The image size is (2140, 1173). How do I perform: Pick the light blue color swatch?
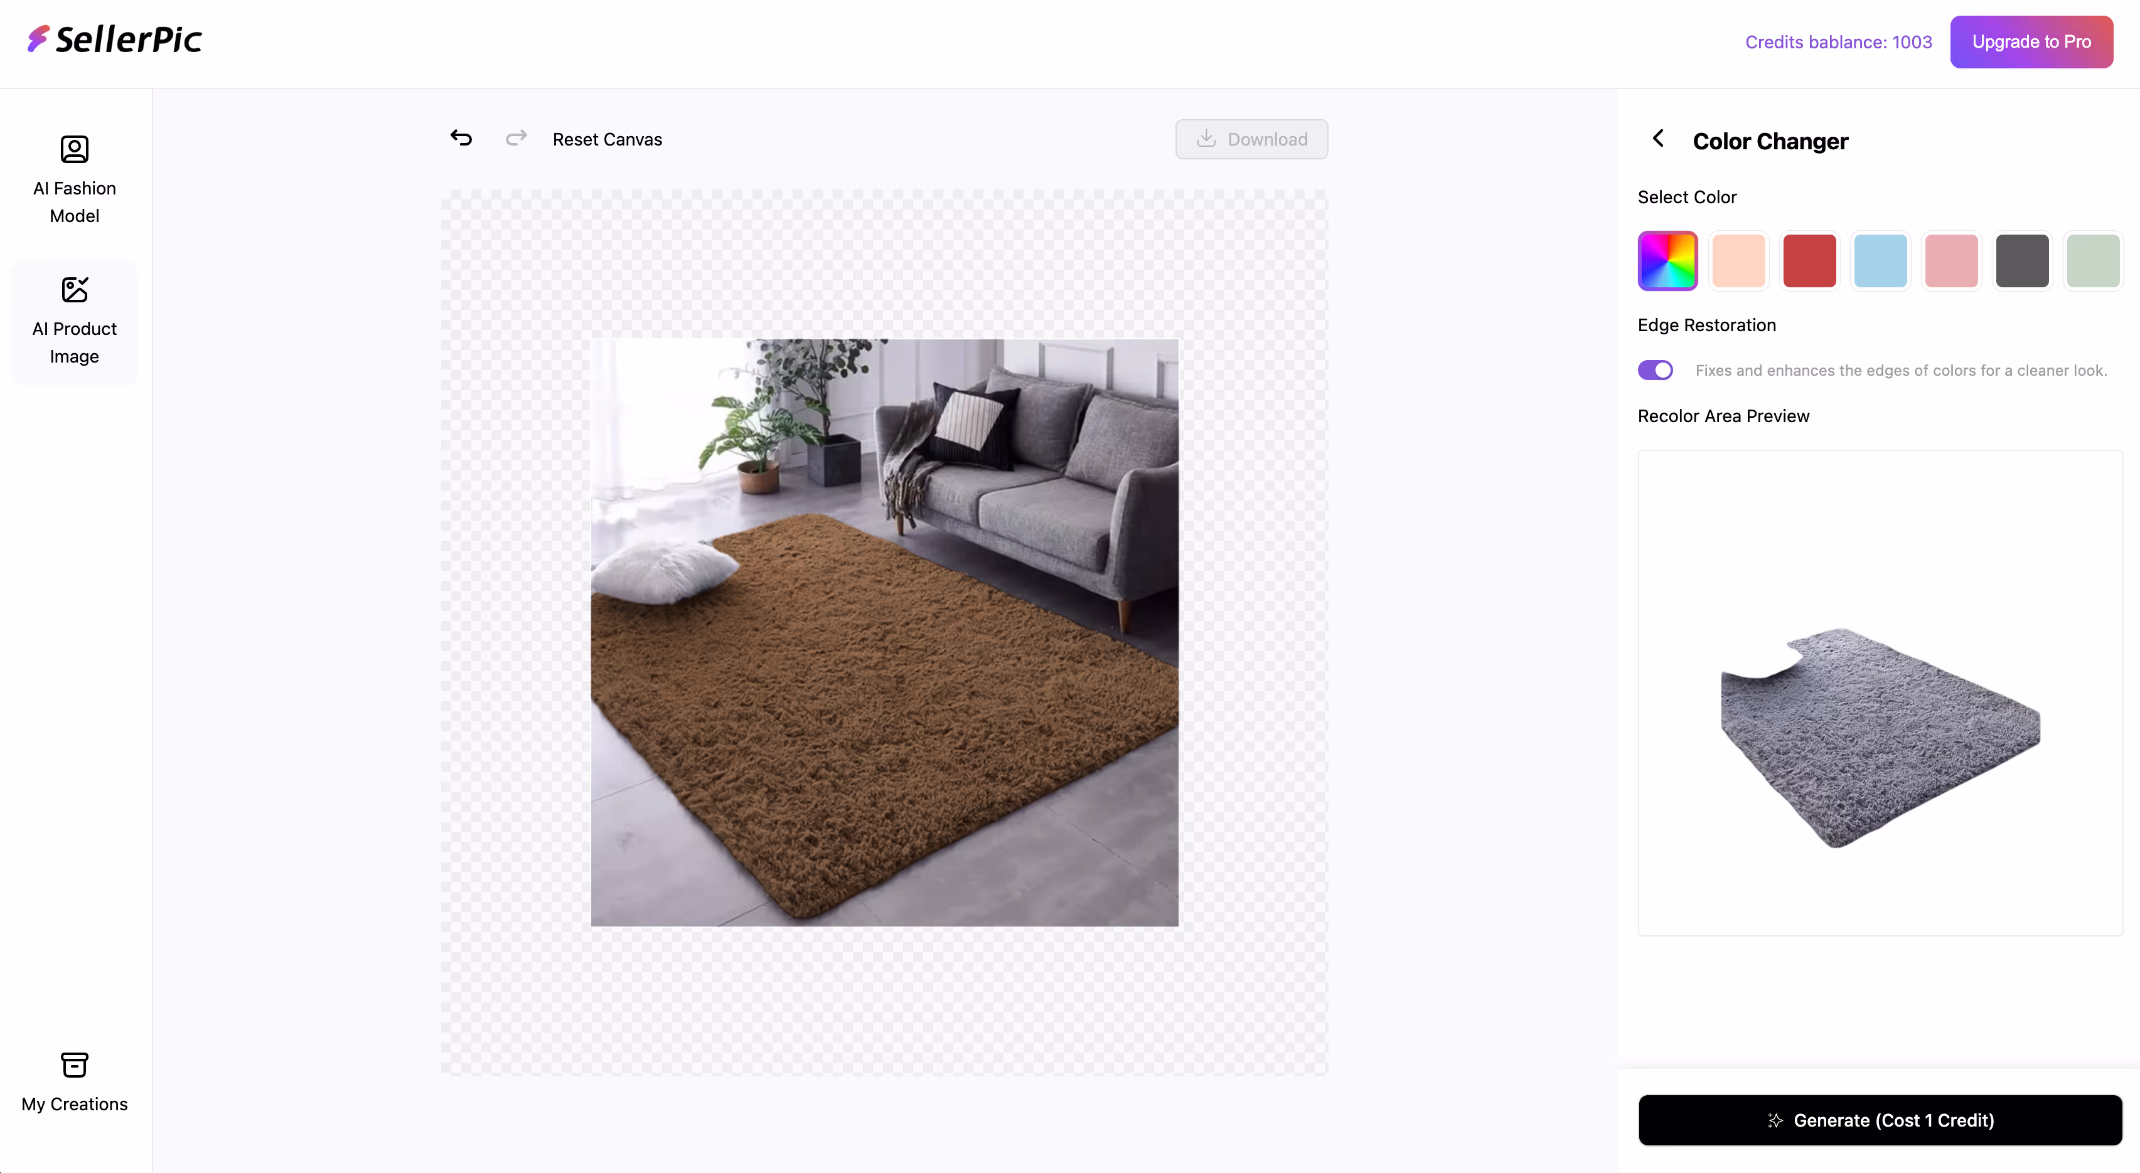(x=1880, y=261)
